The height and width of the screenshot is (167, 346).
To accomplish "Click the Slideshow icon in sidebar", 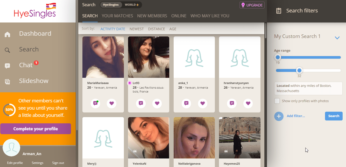I will pyautogui.click(x=7, y=82).
